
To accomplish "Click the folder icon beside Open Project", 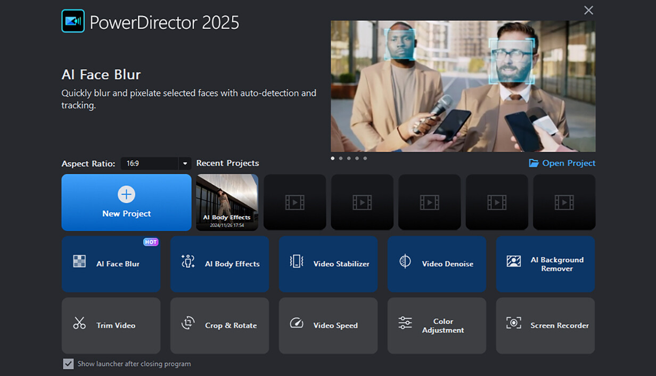I will pyautogui.click(x=534, y=163).
